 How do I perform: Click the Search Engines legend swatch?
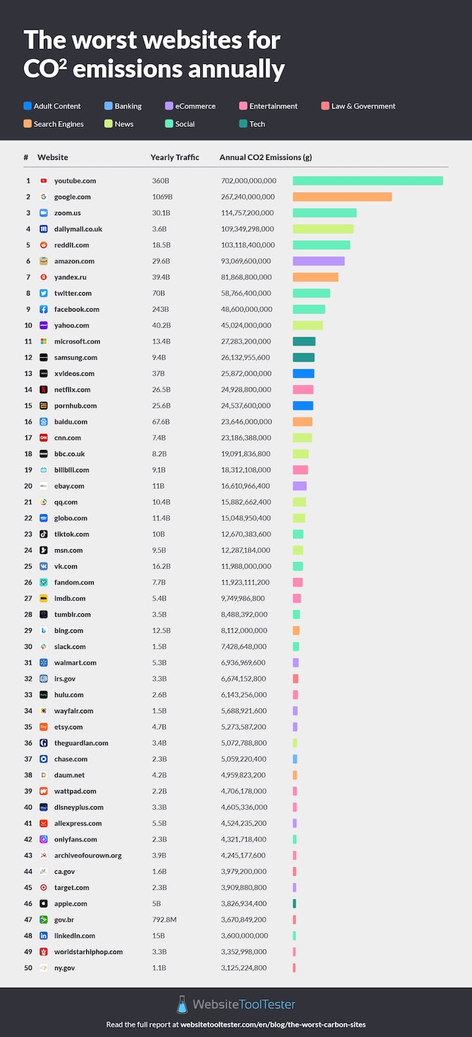(28, 124)
